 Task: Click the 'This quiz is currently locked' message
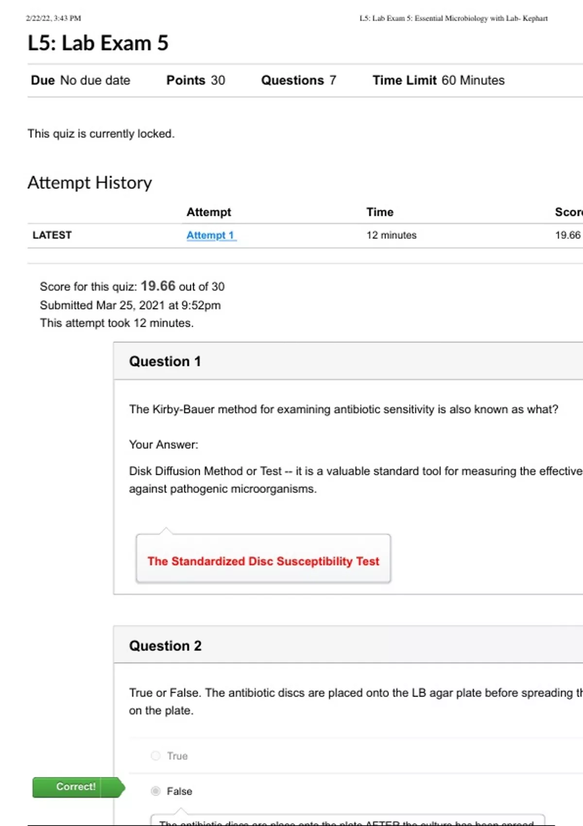tap(101, 134)
